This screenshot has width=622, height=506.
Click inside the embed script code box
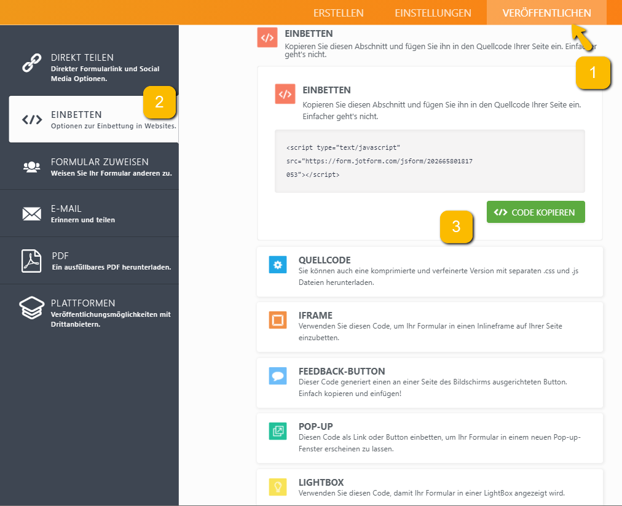pyautogui.click(x=429, y=161)
